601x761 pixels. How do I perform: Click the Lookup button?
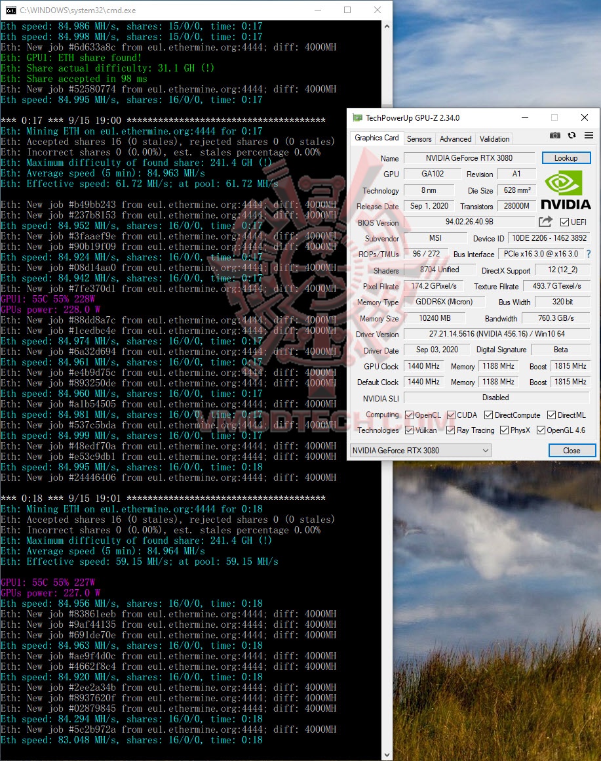click(x=566, y=157)
